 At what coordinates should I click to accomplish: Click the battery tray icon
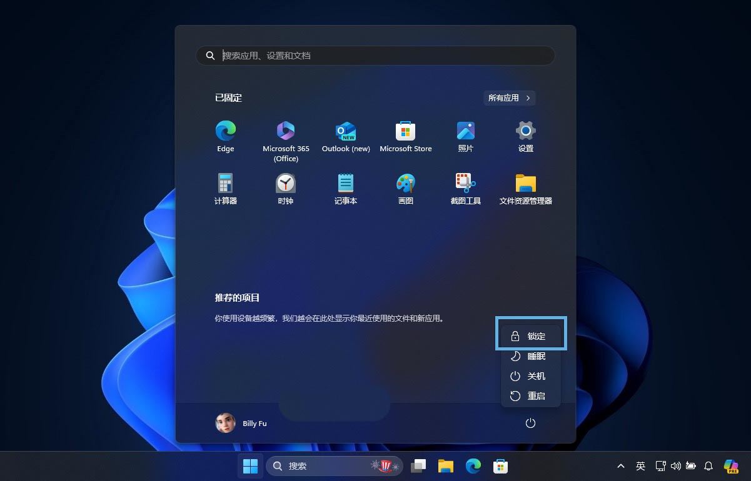click(x=691, y=466)
